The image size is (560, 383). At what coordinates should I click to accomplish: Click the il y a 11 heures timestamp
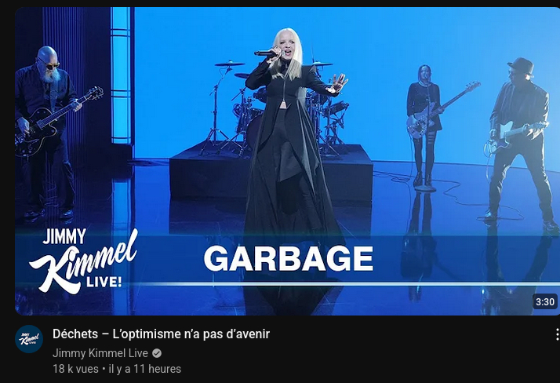pyautogui.click(x=144, y=369)
